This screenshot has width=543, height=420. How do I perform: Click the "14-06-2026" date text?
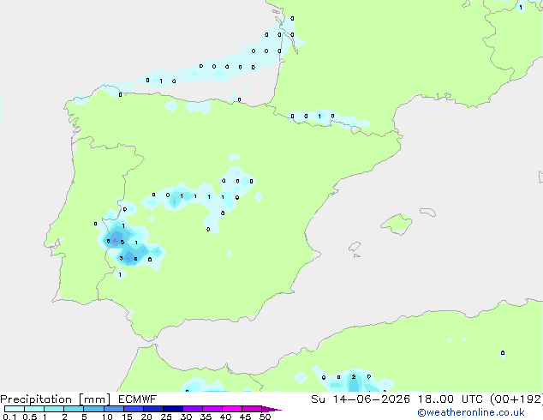(371, 399)
